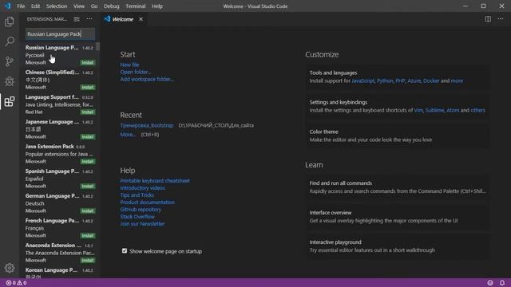
Task: Install the Anaconda Extension Pack
Action: pyautogui.click(x=88, y=261)
